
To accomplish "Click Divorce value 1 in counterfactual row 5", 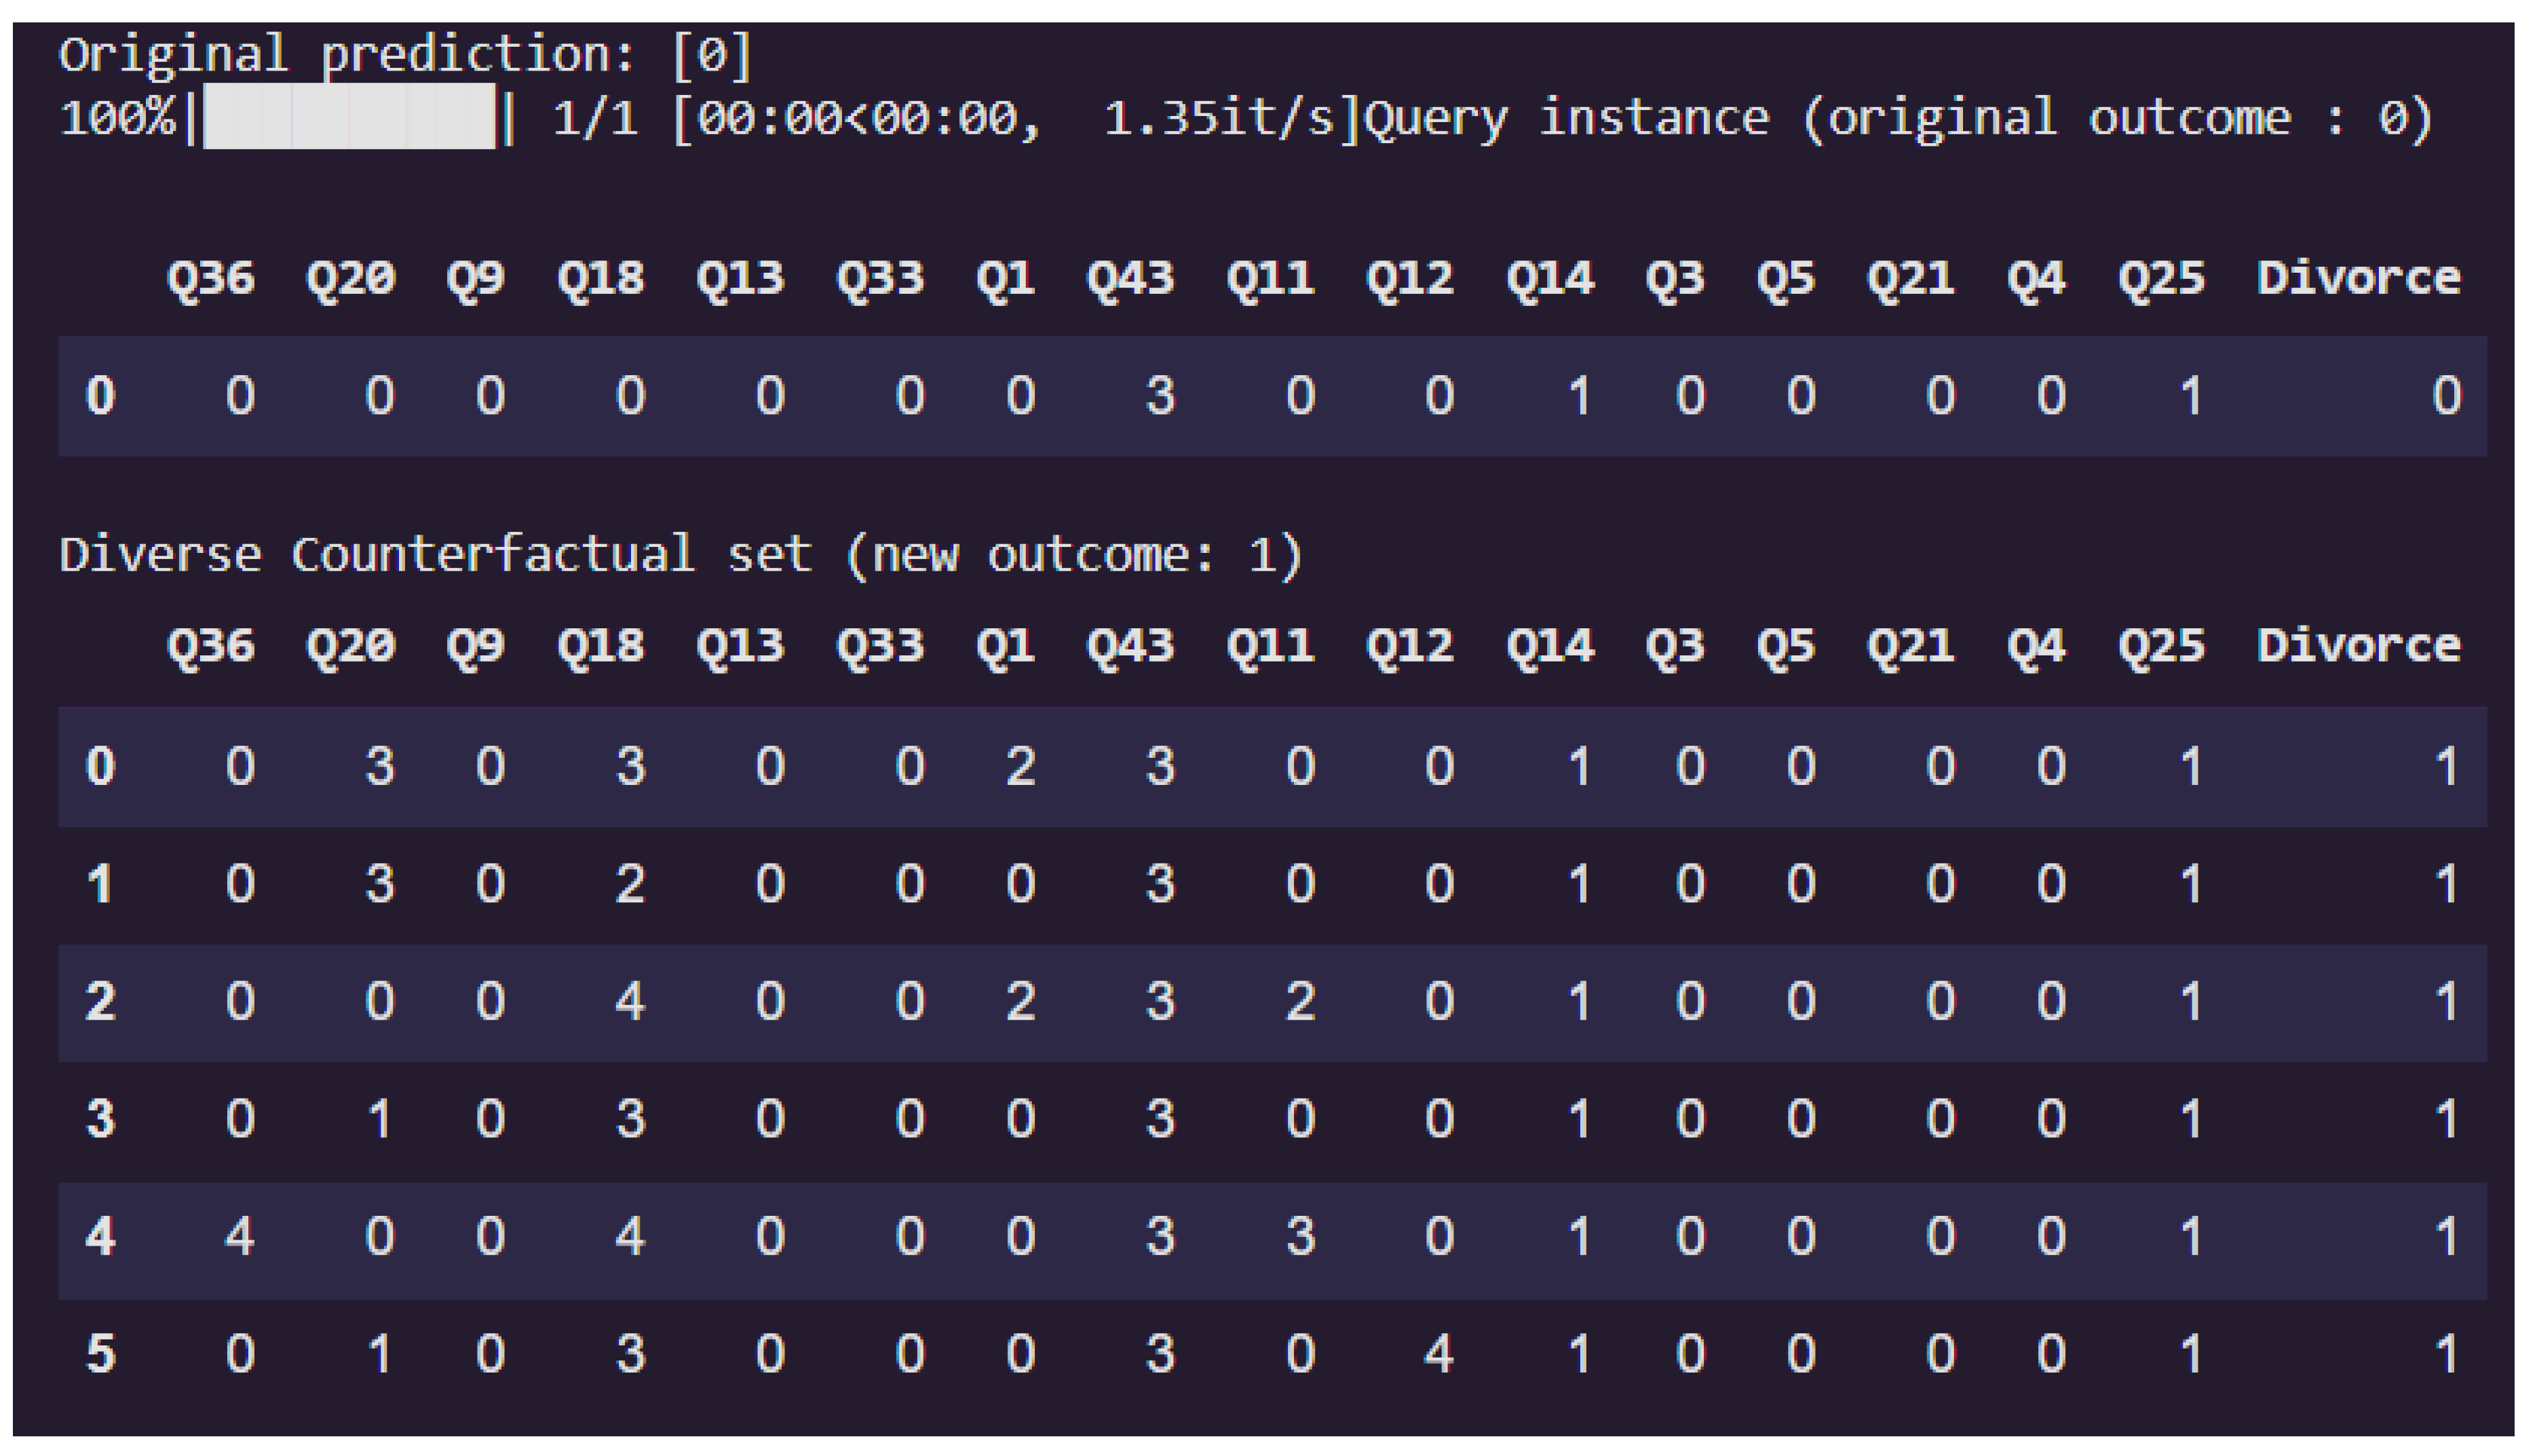I will click(x=2446, y=1354).
